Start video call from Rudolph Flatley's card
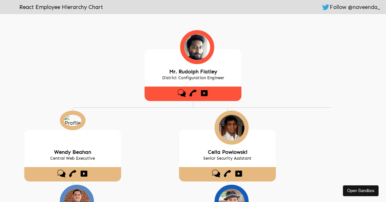Image resolution: width=386 pixels, height=202 pixels. (x=204, y=93)
